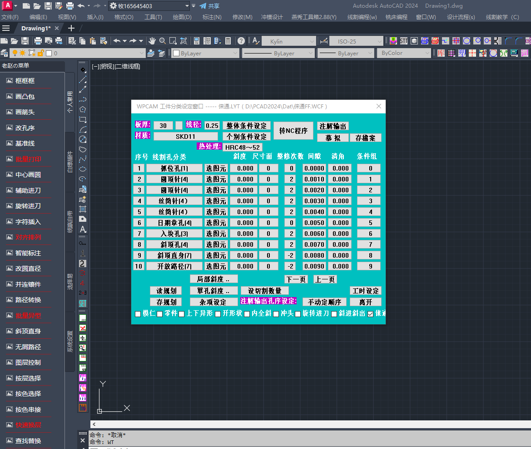
Task: Switch to the 自嘌插件 side tab
Action: (x=70, y=161)
